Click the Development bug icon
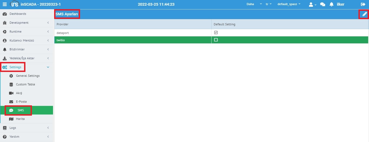This screenshot has height=142, width=369. 5,23
